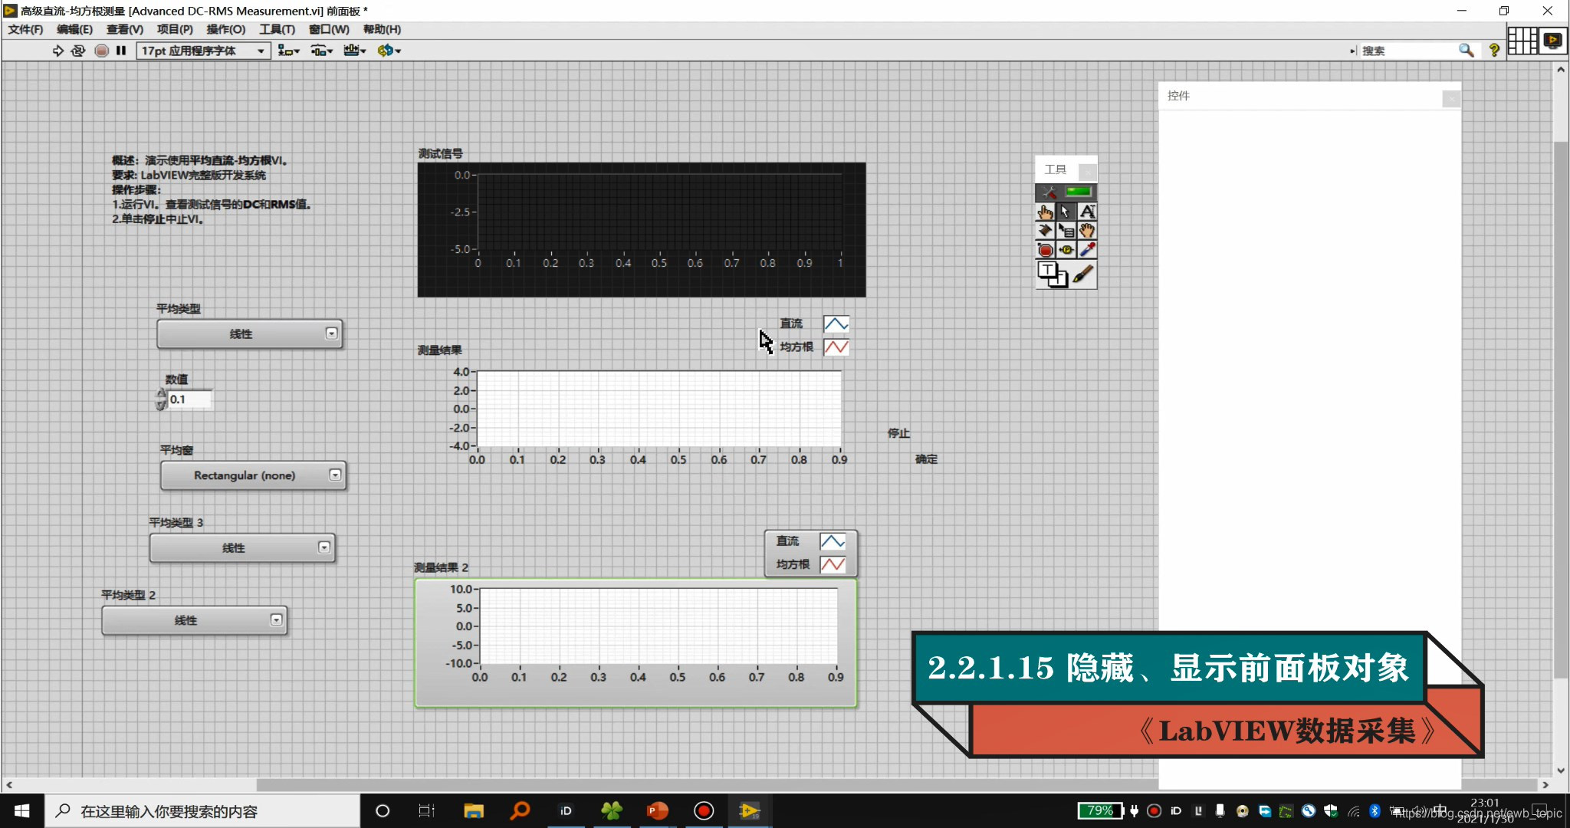This screenshot has width=1570, height=828.
Task: Click 直流 swatch in 测量结果 2 legend
Action: [x=833, y=541]
